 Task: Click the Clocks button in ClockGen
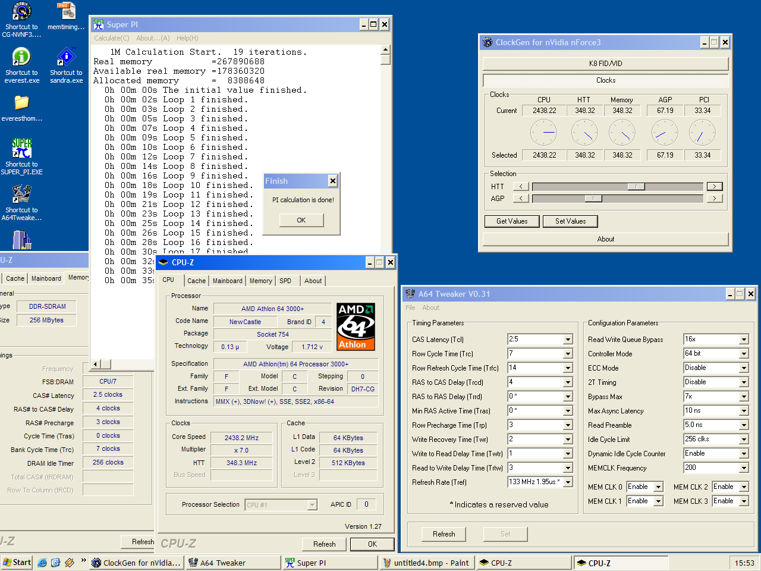(605, 80)
